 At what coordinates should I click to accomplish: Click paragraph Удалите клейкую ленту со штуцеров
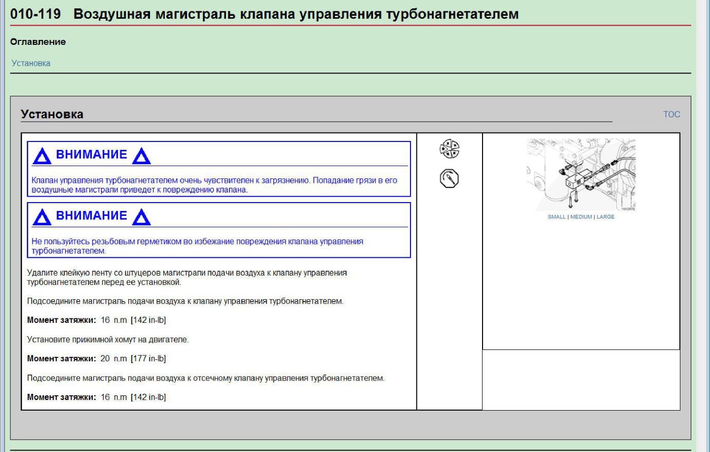click(187, 278)
